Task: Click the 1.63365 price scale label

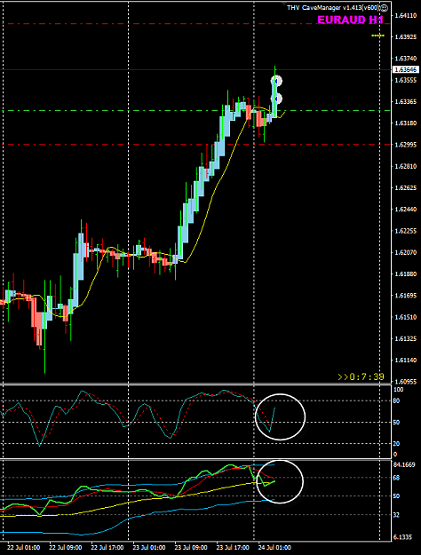Action: tap(406, 102)
